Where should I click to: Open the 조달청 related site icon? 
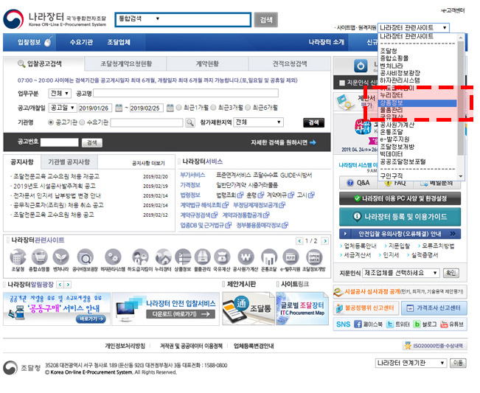18,257
